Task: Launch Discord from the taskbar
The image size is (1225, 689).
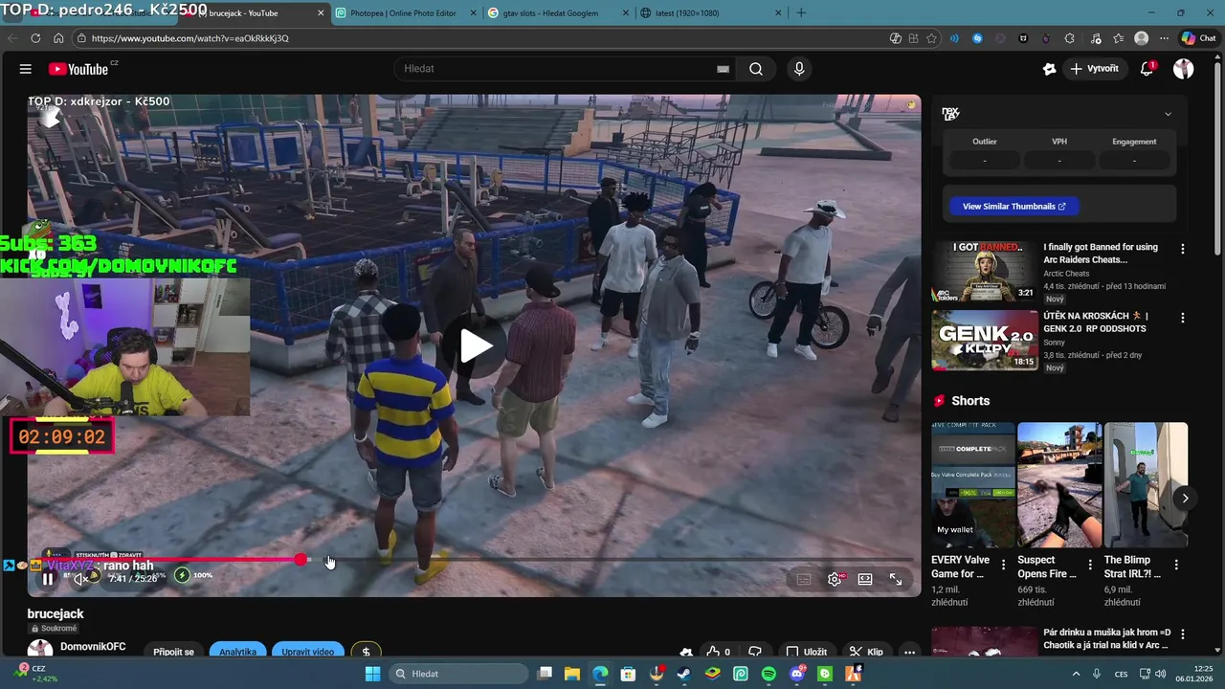Action: click(x=797, y=674)
